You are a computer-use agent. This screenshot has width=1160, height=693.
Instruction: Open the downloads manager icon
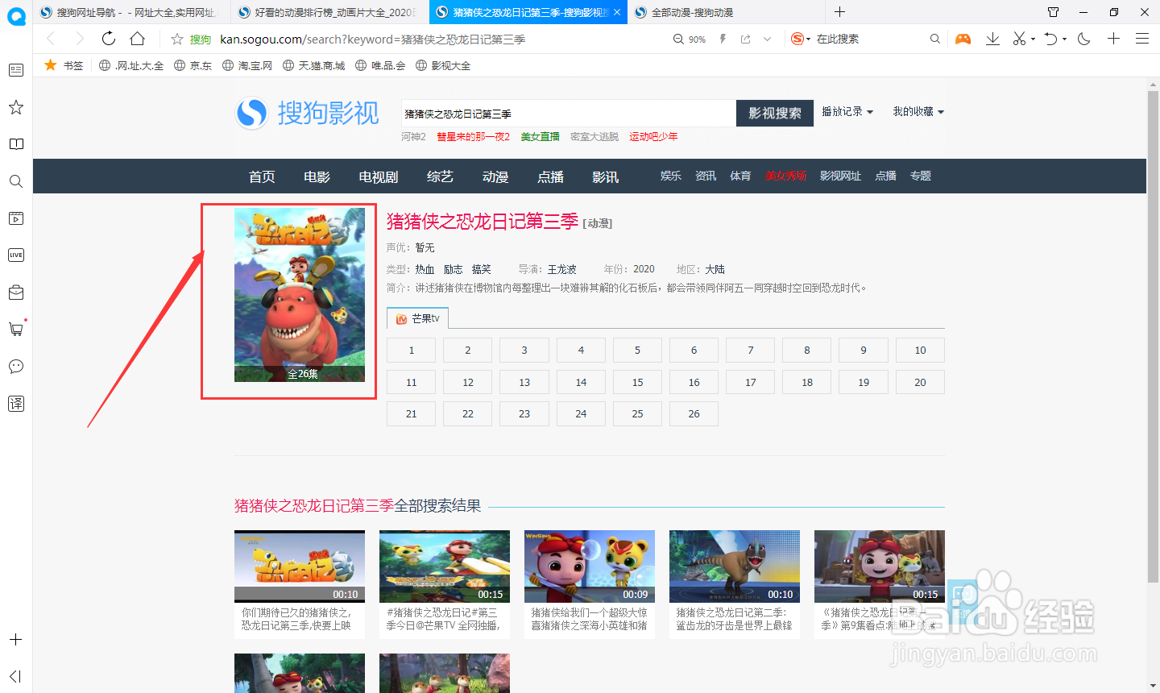992,39
